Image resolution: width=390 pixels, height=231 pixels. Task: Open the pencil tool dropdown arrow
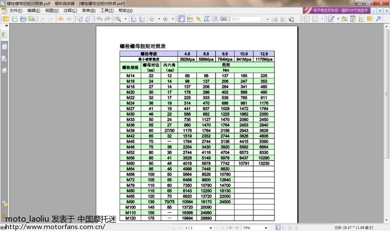(338, 19)
